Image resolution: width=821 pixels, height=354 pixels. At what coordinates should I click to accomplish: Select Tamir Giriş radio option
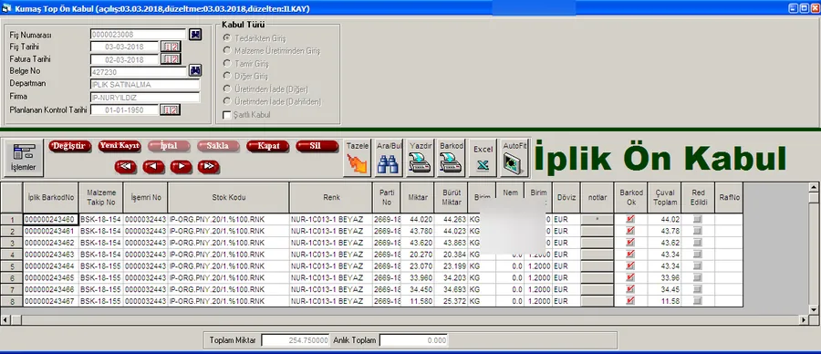coord(227,63)
